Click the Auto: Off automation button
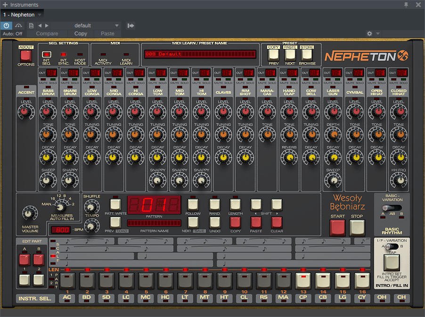425x317 pixels. pyautogui.click(x=12, y=33)
